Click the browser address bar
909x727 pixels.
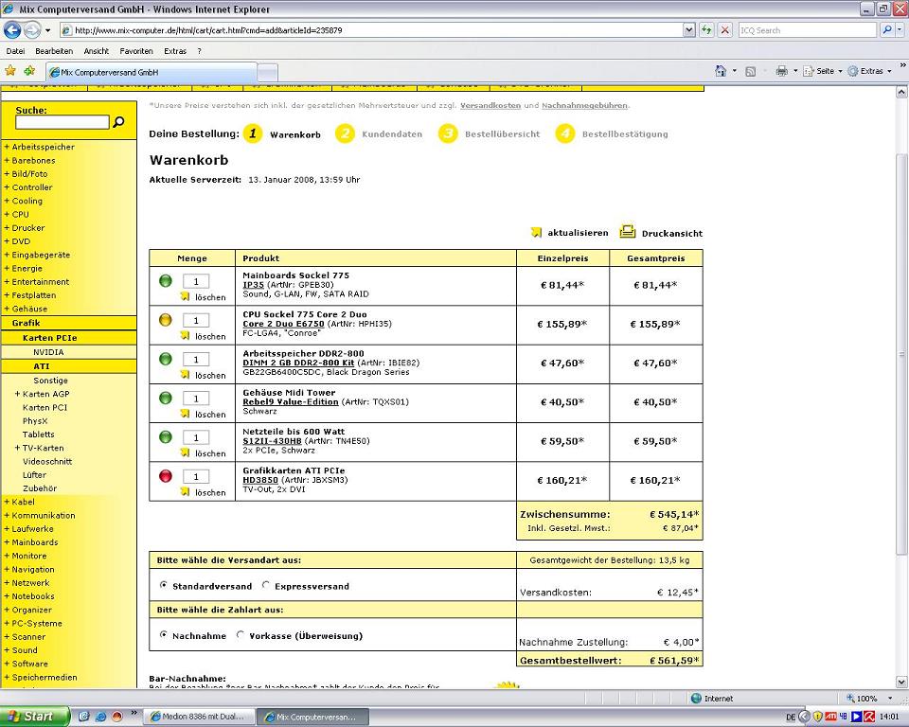[x=371, y=30]
